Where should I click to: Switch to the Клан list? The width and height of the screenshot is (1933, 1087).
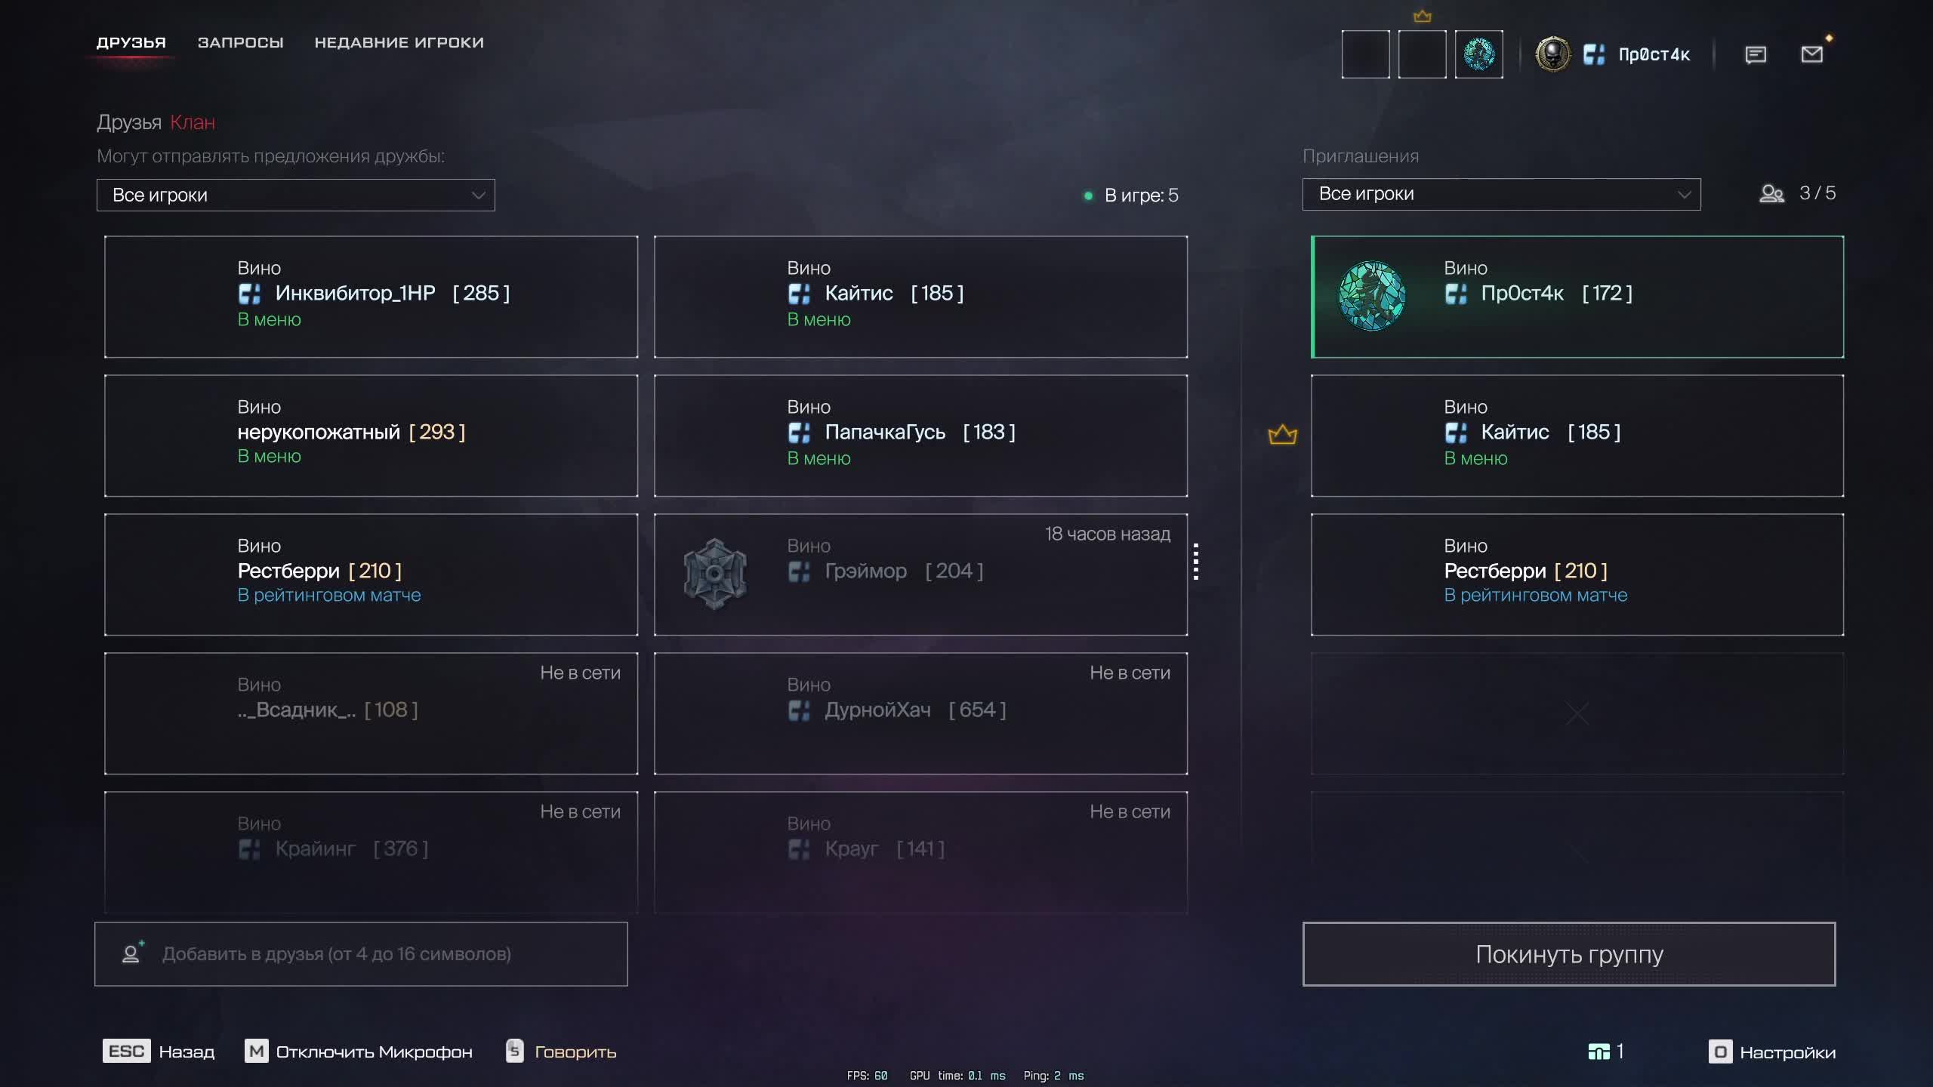tap(193, 122)
